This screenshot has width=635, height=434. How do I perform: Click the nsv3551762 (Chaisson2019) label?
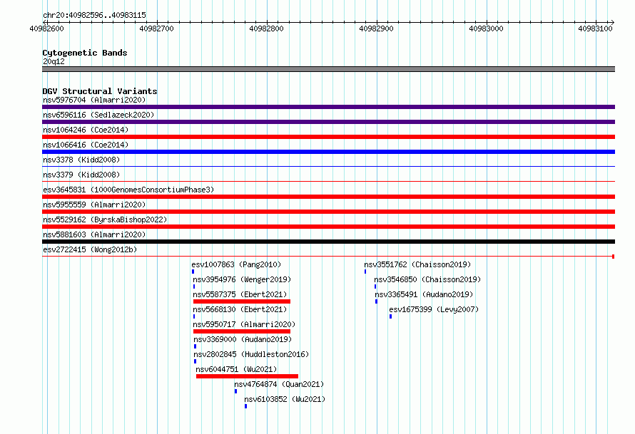click(x=417, y=264)
